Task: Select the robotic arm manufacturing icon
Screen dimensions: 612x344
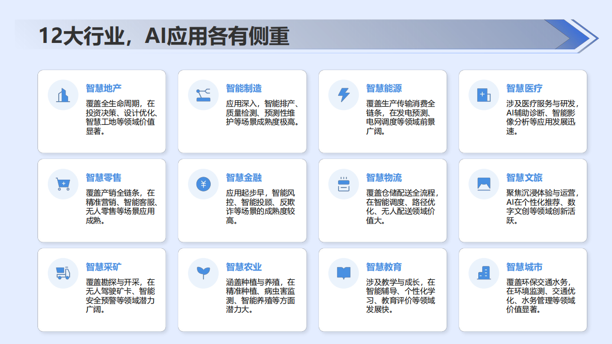Action: click(202, 94)
